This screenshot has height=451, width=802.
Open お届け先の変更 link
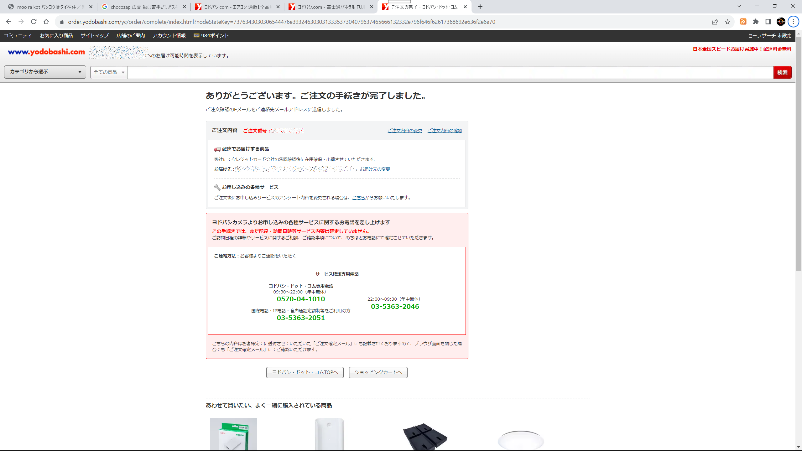tap(375, 169)
